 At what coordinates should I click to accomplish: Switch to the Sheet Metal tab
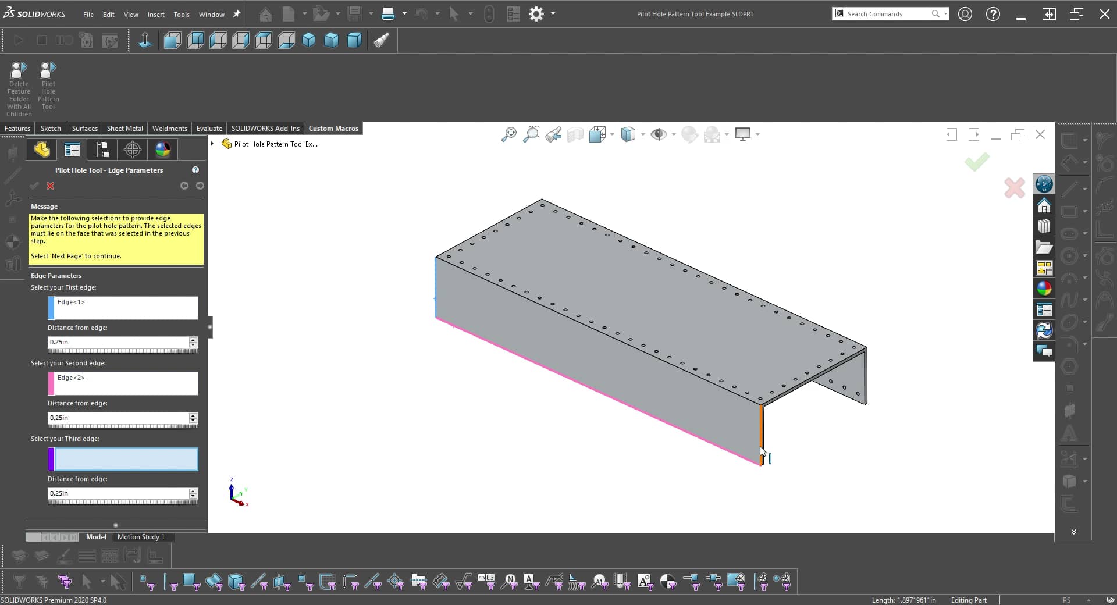(x=124, y=128)
